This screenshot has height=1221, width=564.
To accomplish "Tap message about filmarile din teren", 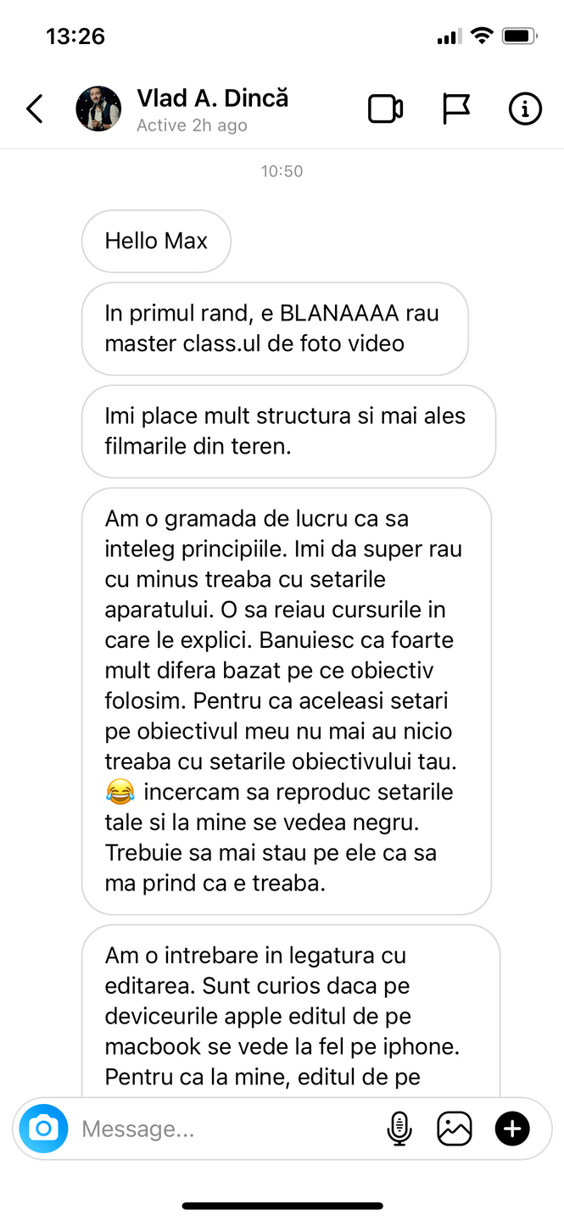I will tap(288, 432).
